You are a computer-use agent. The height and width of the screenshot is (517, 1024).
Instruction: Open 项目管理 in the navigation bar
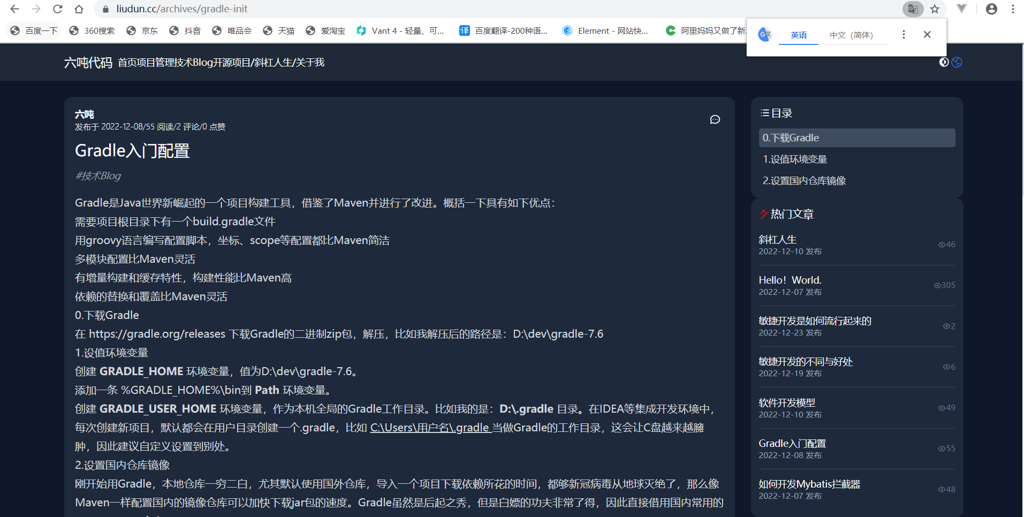point(155,63)
